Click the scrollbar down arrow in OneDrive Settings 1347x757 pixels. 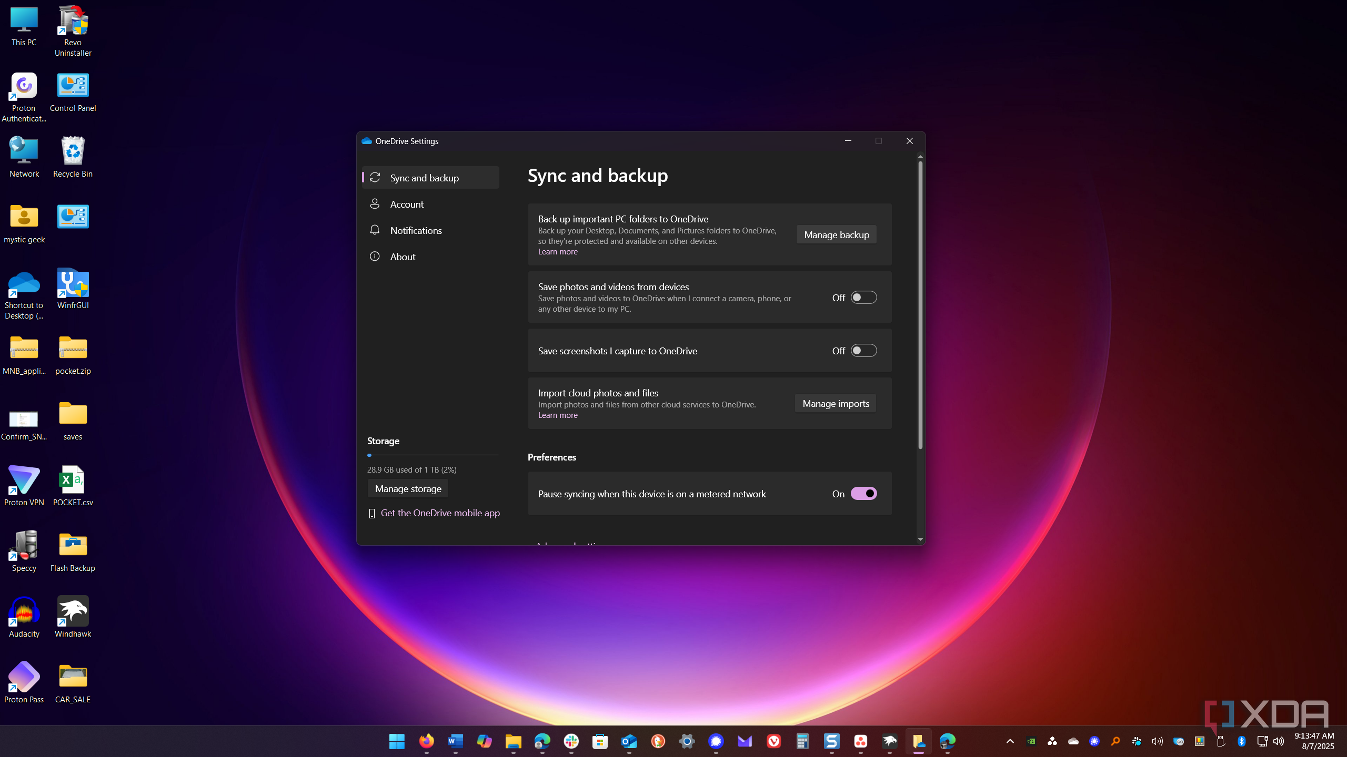pos(920,539)
